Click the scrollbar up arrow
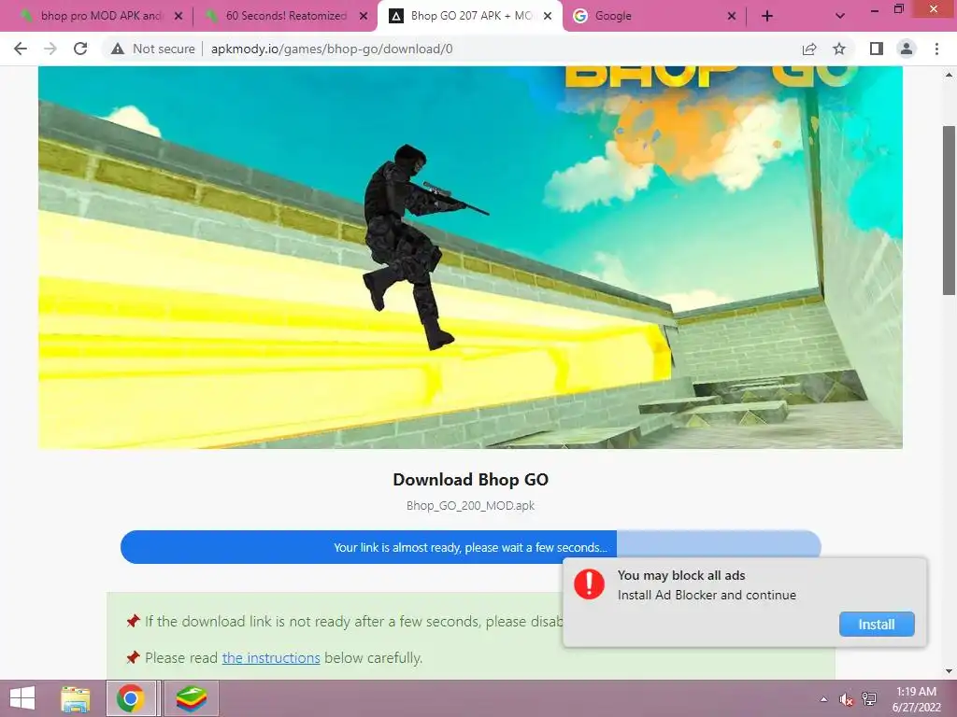 (x=949, y=75)
